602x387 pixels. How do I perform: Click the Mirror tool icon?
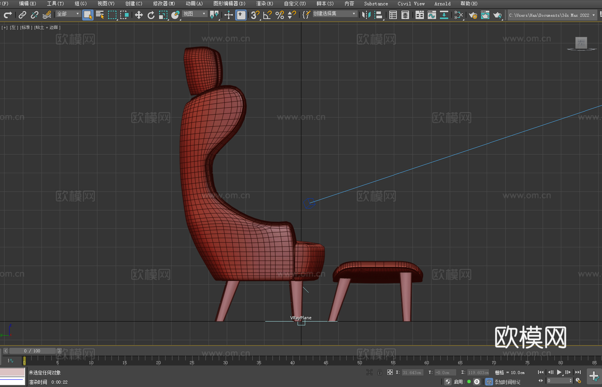click(x=366, y=15)
